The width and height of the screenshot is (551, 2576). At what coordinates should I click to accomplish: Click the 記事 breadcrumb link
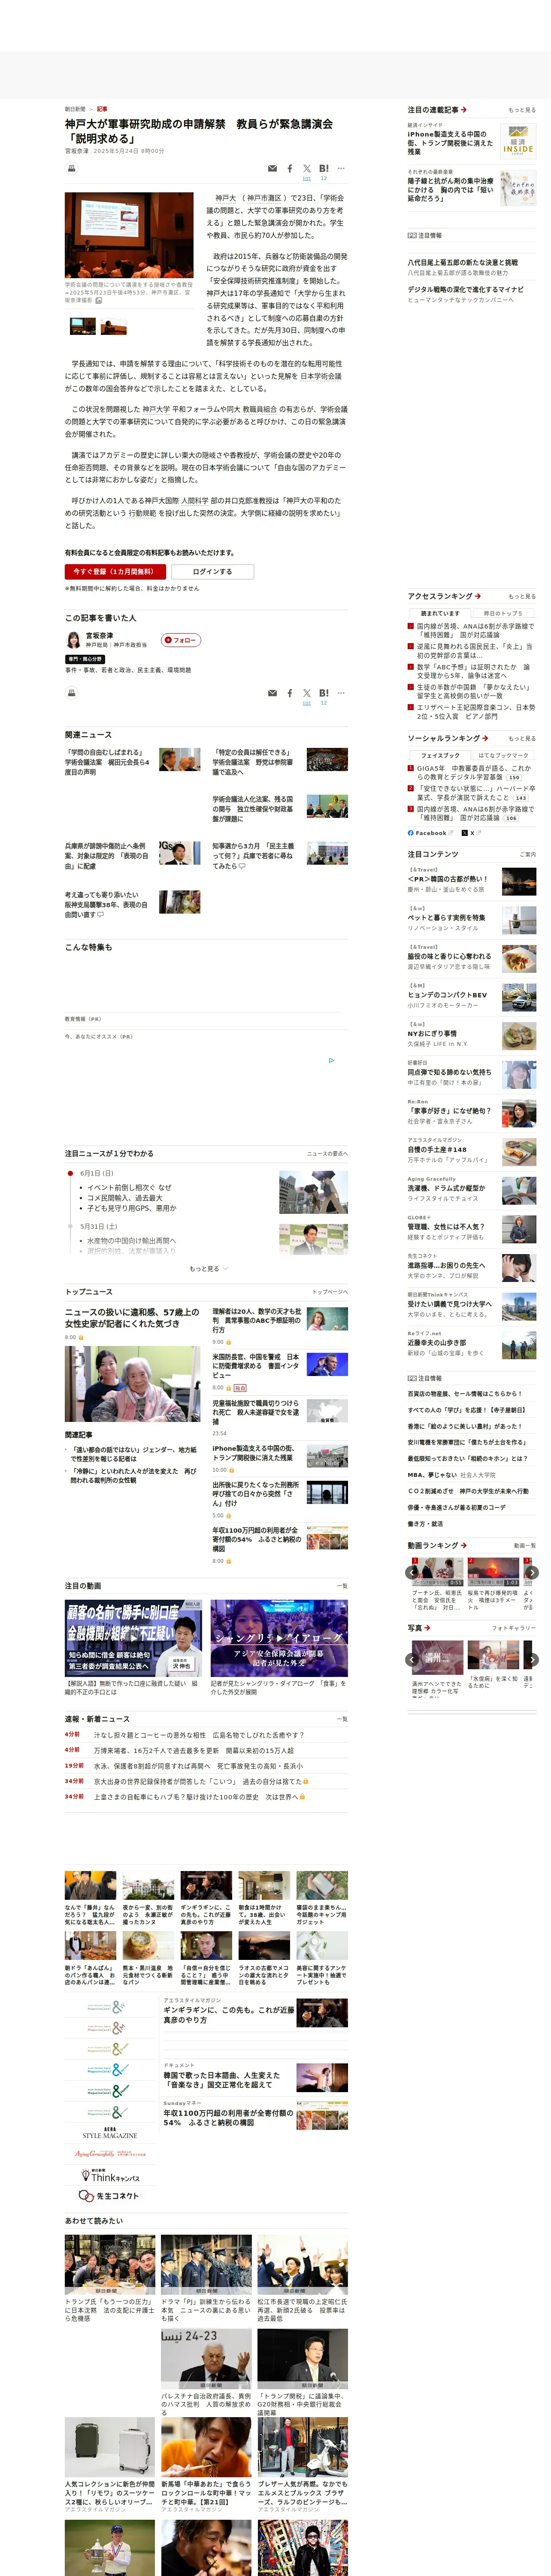pos(102,109)
